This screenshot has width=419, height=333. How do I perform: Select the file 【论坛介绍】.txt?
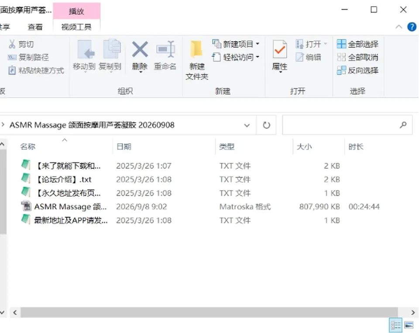[56, 180]
